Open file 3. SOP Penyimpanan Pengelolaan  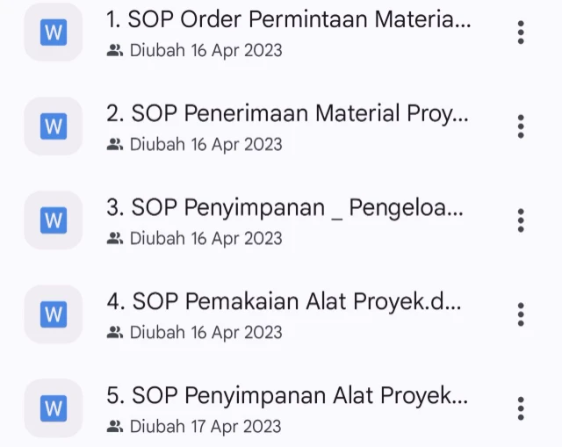(285, 208)
